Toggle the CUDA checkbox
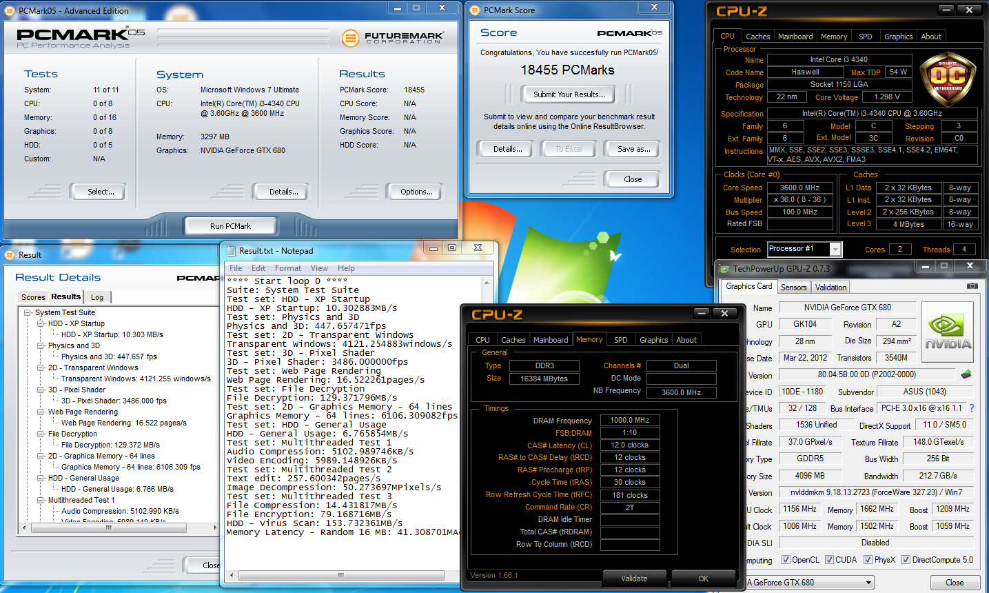Screen dimensions: 989x593 pyautogui.click(x=830, y=559)
